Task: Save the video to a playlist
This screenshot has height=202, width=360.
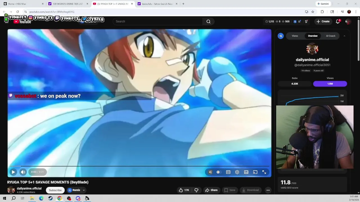Action: point(230,190)
